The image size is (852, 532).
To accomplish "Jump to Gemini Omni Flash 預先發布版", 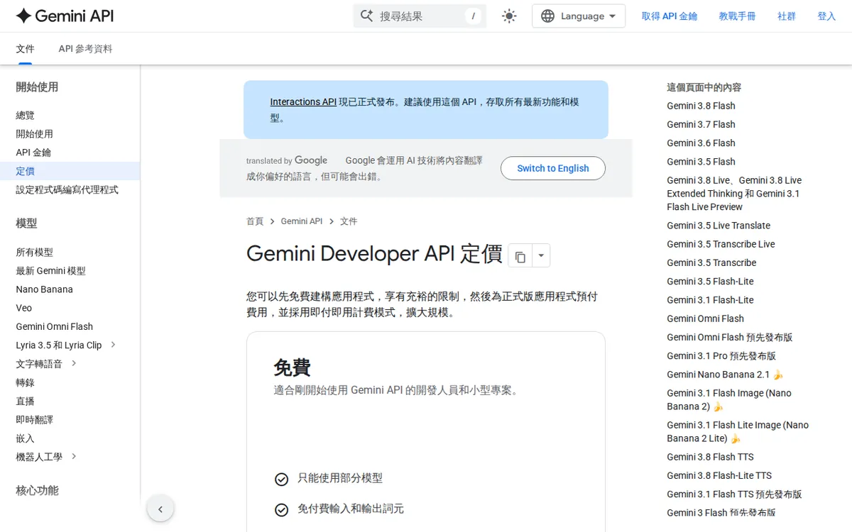I will click(x=730, y=337).
